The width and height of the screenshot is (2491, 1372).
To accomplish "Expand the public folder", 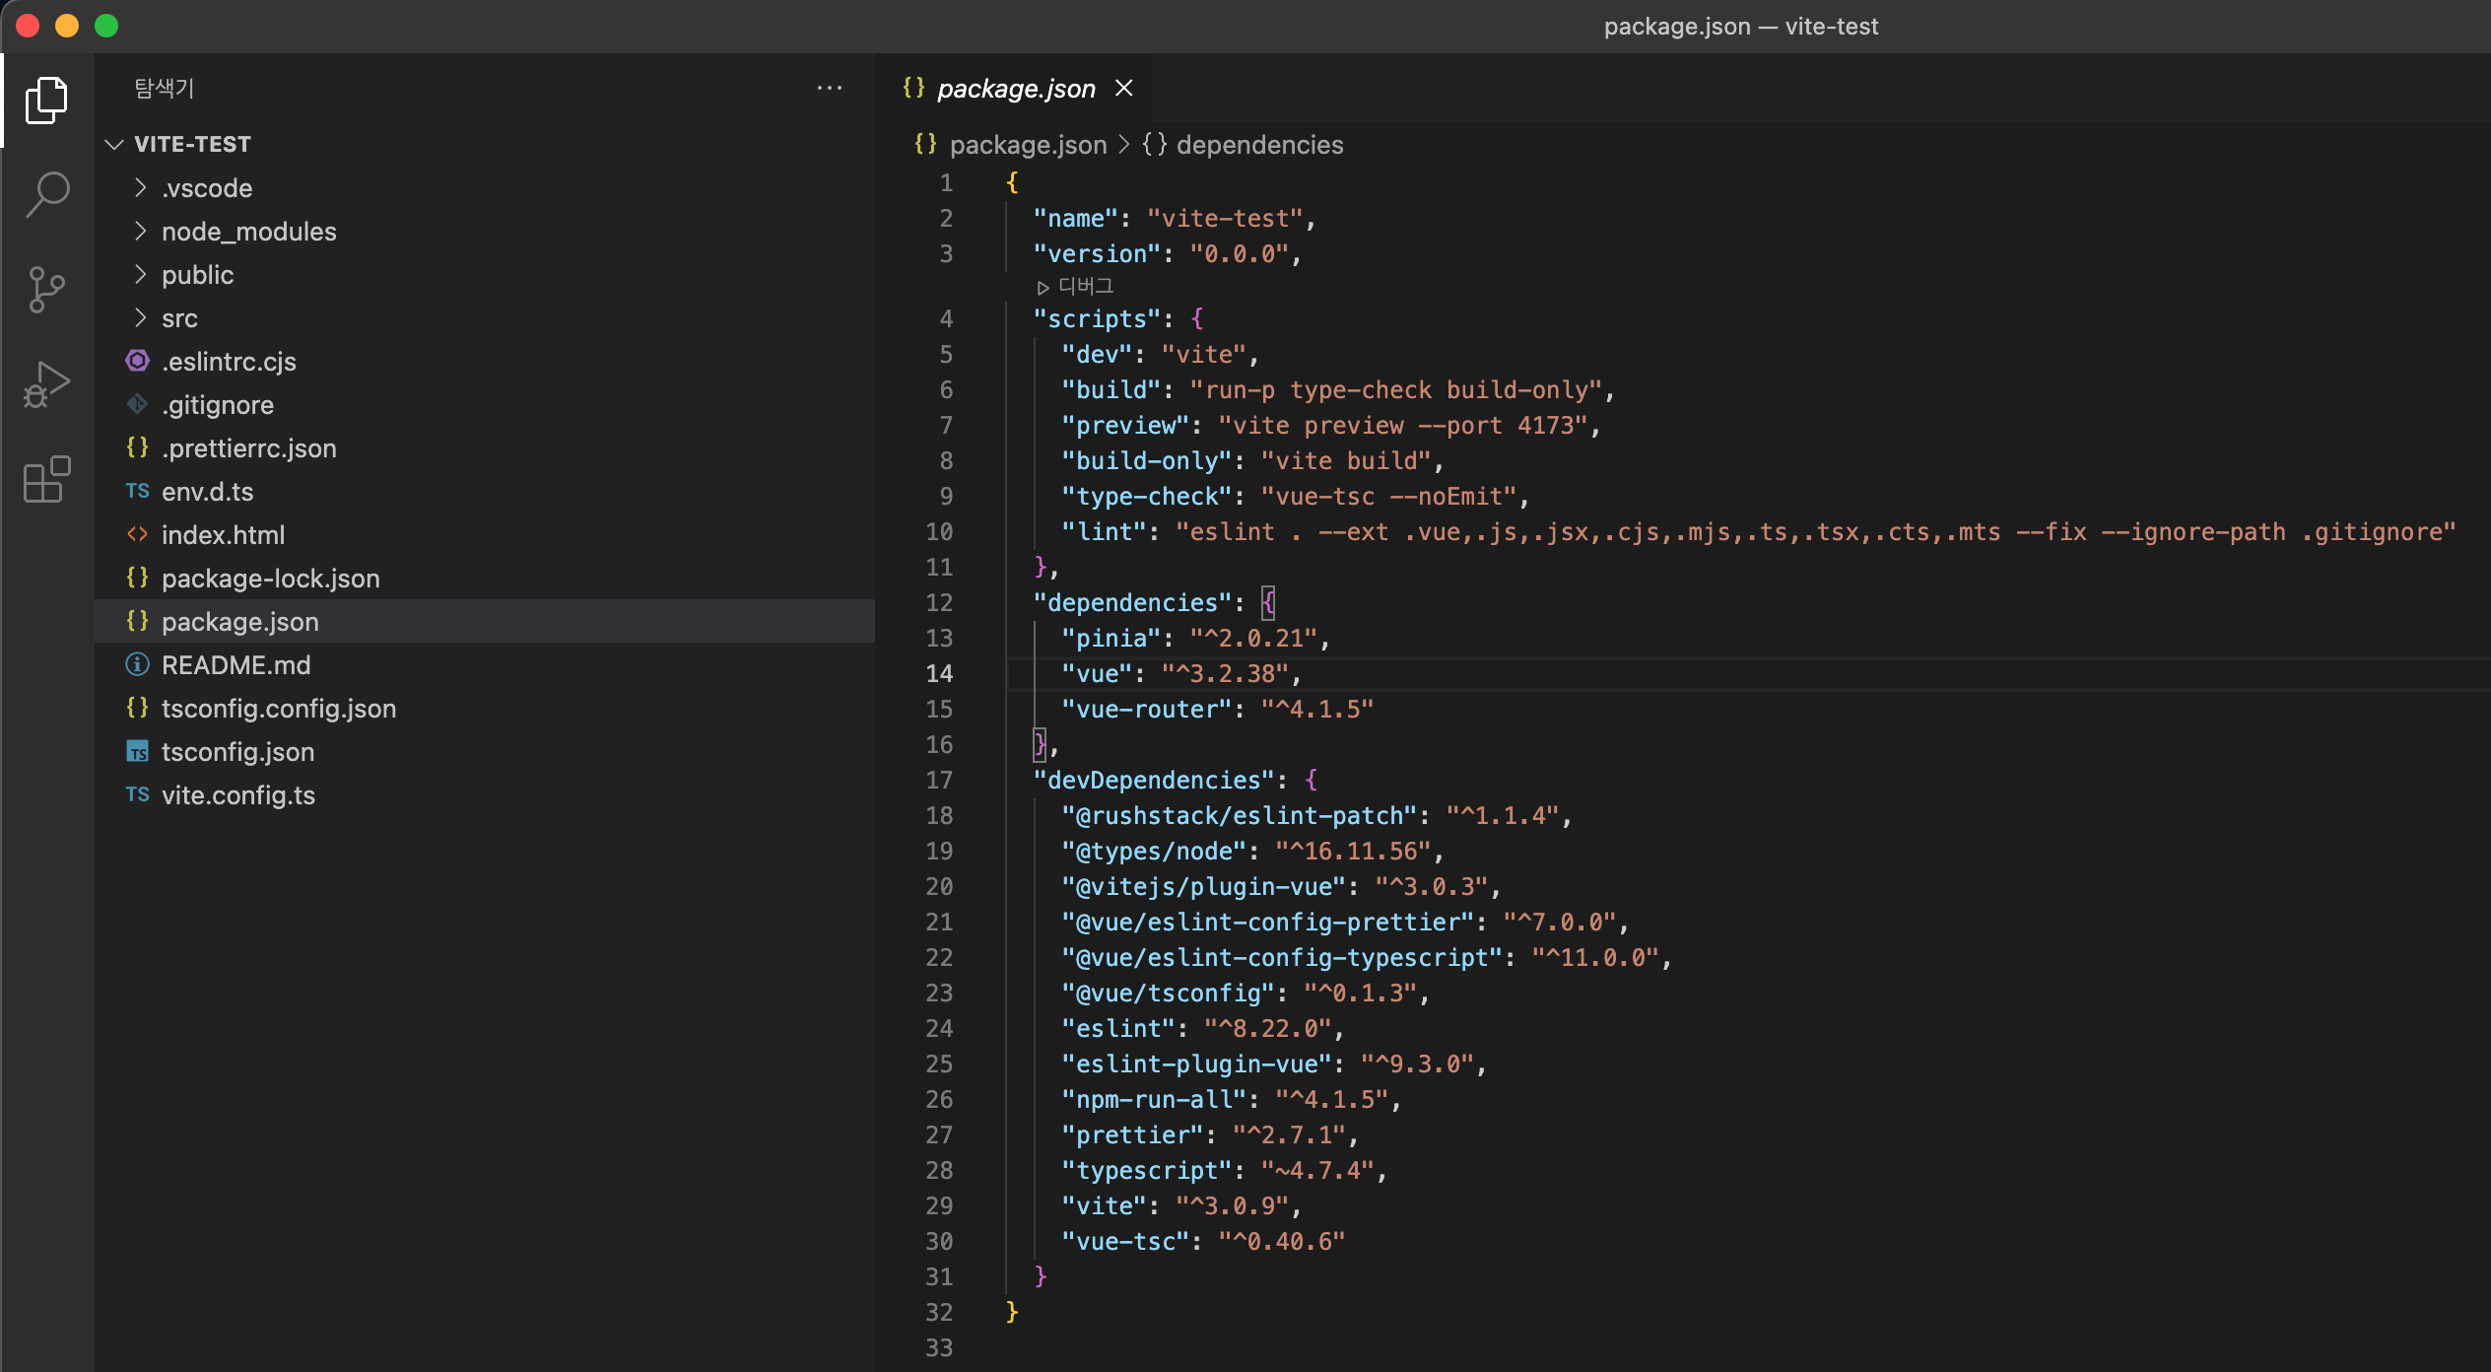I will click(x=197, y=275).
